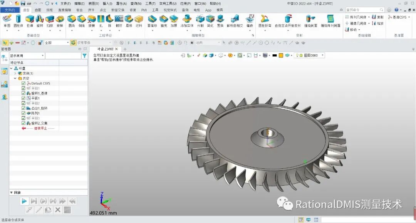The height and width of the screenshot is (223, 416).
Task: Select the 由指定点开始变形 morph tool
Action: pos(288,21)
